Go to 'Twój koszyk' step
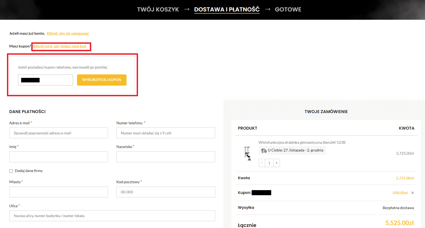This screenshot has width=425, height=228. [158, 10]
